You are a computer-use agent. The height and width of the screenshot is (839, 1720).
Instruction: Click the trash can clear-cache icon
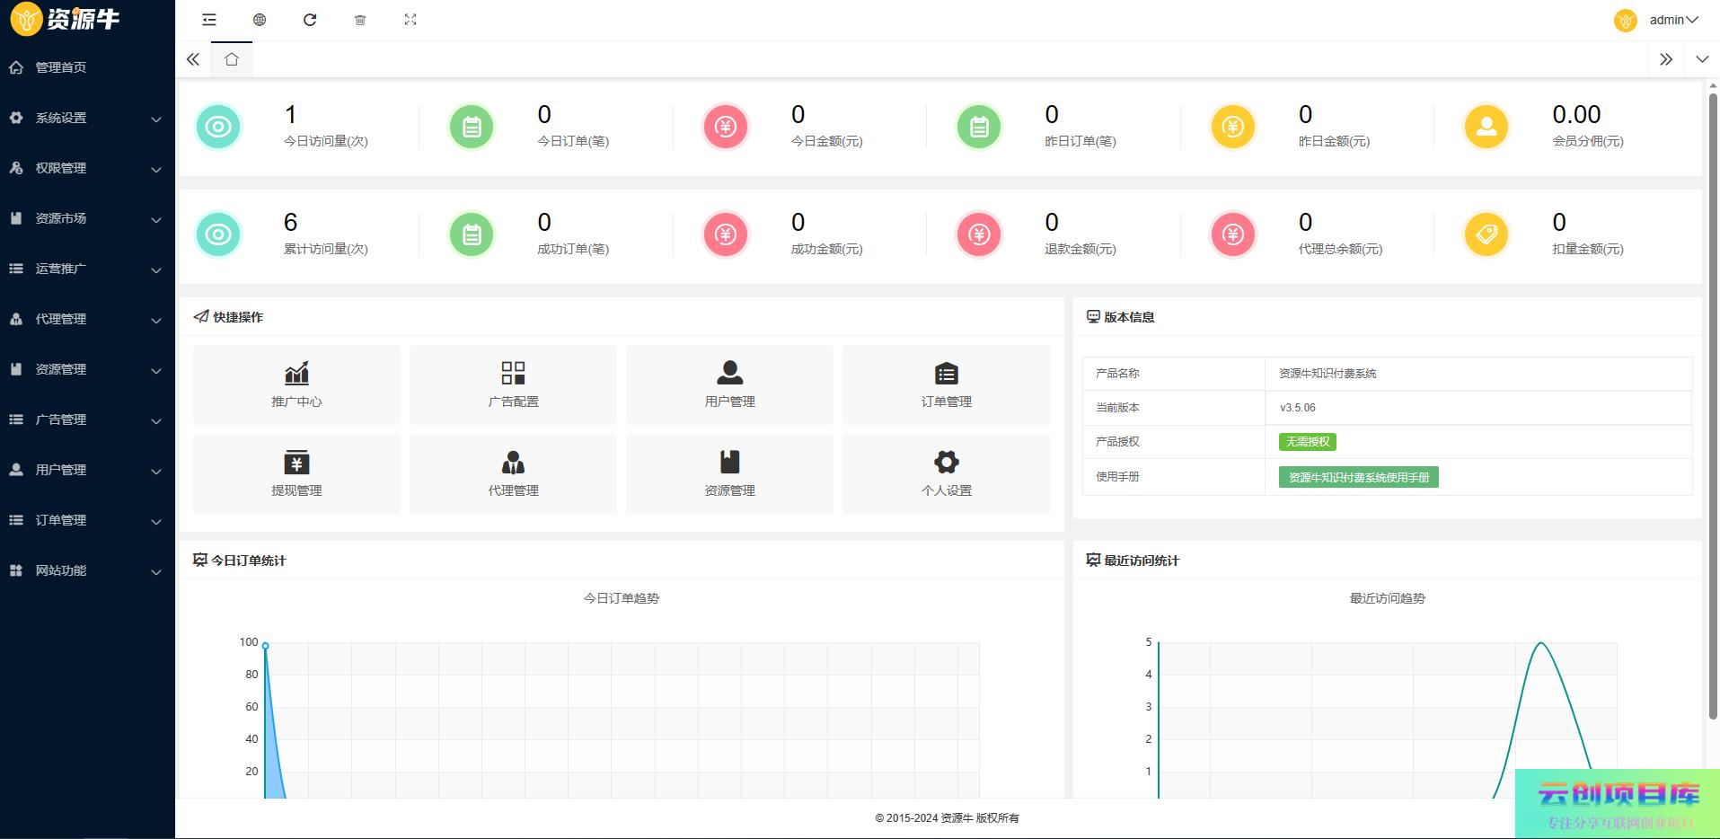[x=360, y=20]
